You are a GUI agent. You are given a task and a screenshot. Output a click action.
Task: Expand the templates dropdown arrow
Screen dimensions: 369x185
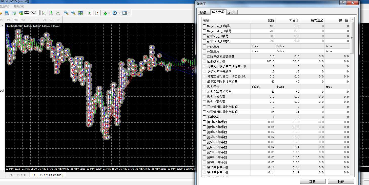(x=129, y=13)
